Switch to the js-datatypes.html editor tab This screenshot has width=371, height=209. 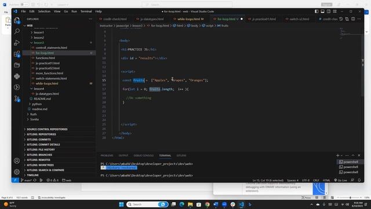pos(152,19)
